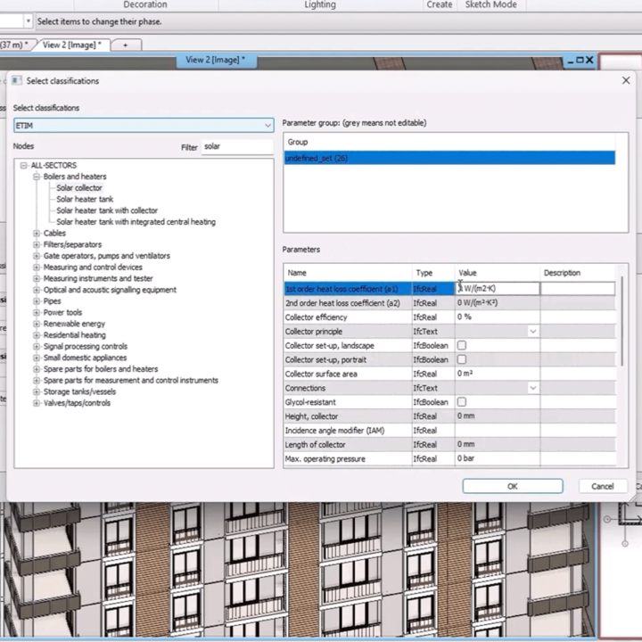
Task: Click Max. operating pressure '0 bar' value
Action: (465, 458)
